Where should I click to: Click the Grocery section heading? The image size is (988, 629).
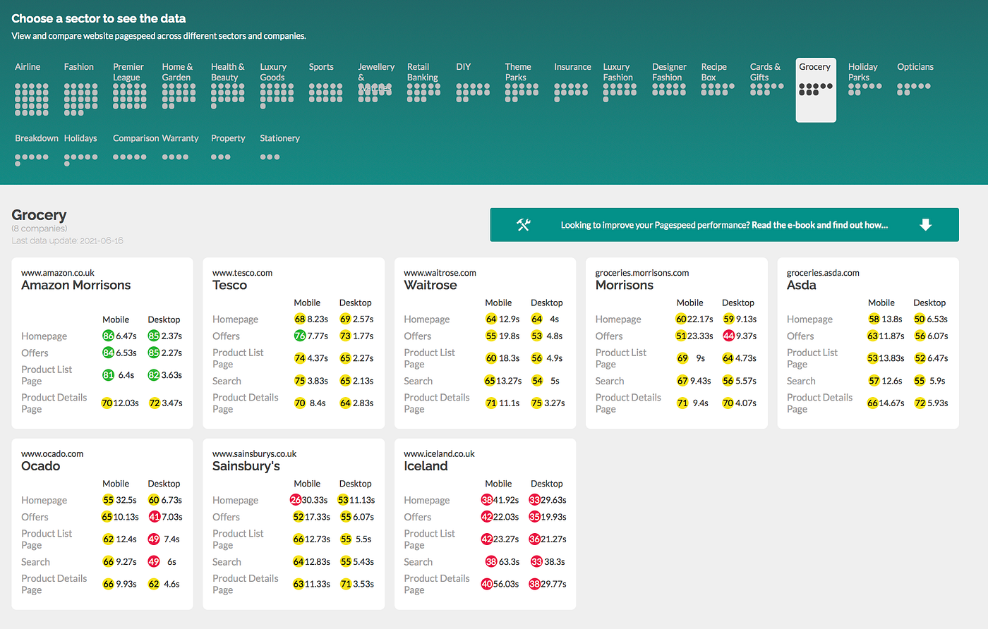click(x=39, y=215)
